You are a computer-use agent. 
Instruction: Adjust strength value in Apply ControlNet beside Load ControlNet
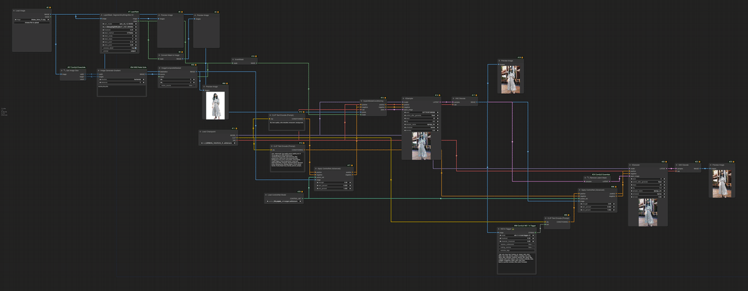[x=333, y=182]
